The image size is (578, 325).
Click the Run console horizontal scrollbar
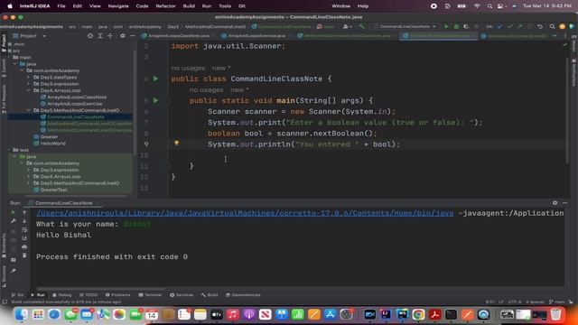tap(100, 289)
